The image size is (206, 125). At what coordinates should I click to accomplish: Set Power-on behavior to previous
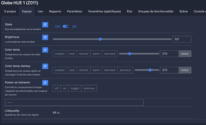[x=89, y=88]
